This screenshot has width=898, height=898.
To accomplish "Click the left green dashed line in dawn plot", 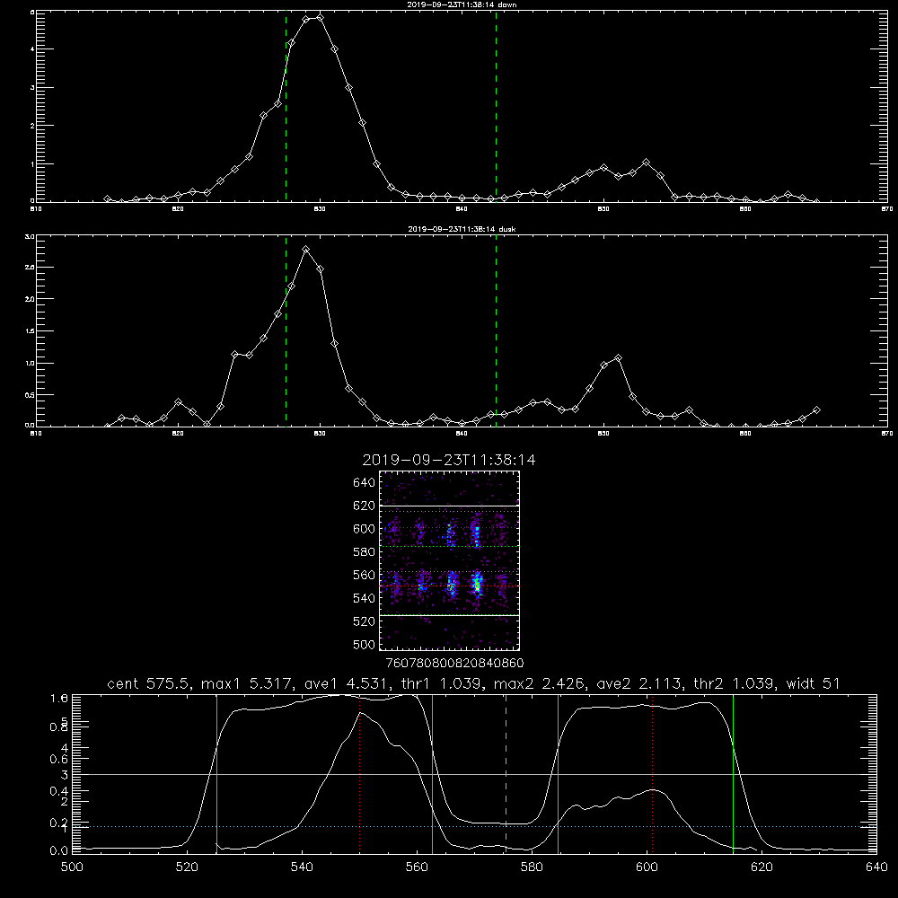I will tap(286, 106).
